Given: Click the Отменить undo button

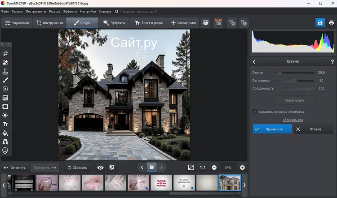Looking at the screenshot, I should [x=15, y=168].
